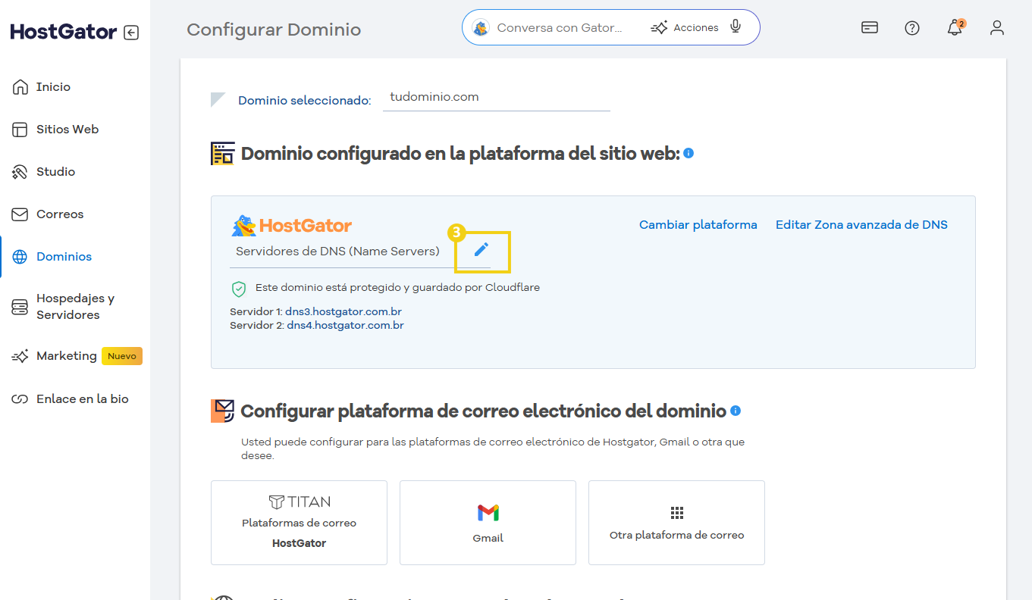Open the help question mark icon
The width and height of the screenshot is (1032, 600).
911,27
